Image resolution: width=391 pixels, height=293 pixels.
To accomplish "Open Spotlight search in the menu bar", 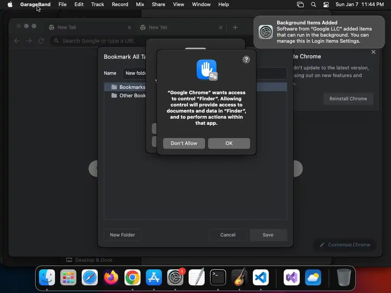I will [x=313, y=4].
